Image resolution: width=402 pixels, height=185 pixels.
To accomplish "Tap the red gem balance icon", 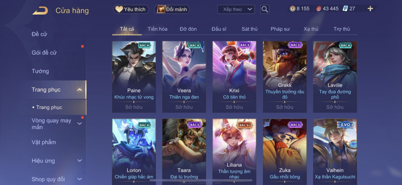I will click(318, 9).
